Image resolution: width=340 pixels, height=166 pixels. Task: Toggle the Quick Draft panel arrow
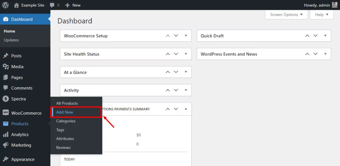(325, 36)
